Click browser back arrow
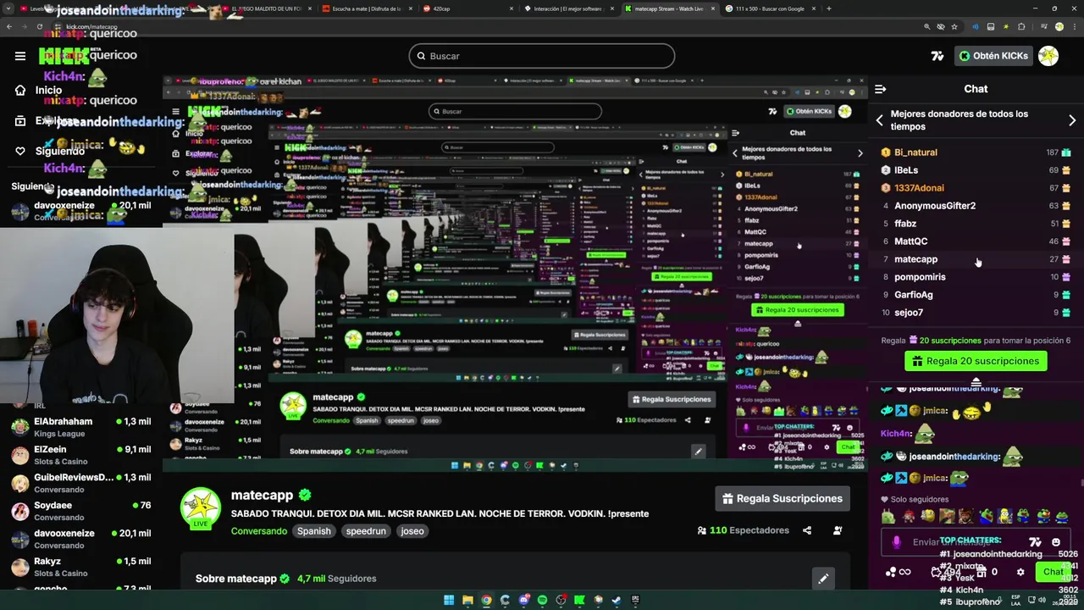The width and height of the screenshot is (1084, 610). pos(9,27)
